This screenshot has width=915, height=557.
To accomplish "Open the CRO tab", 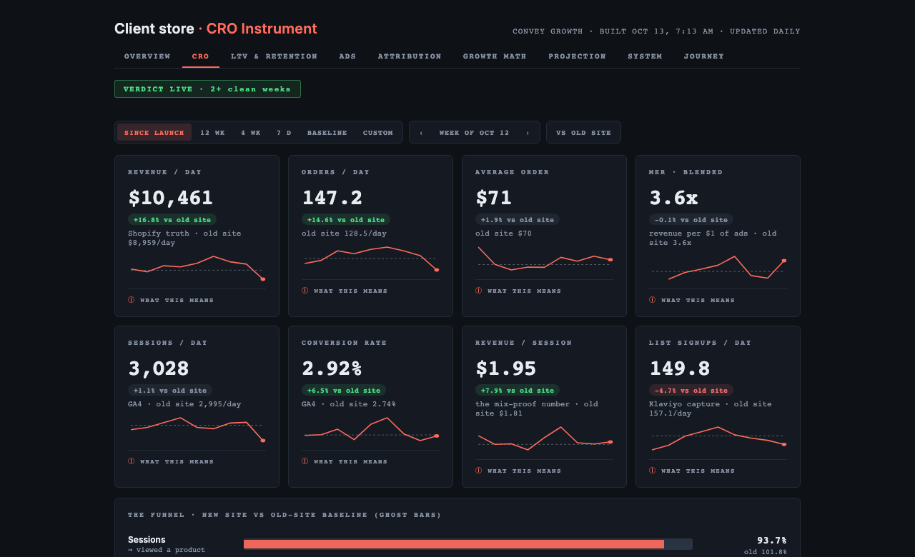I will pos(201,56).
